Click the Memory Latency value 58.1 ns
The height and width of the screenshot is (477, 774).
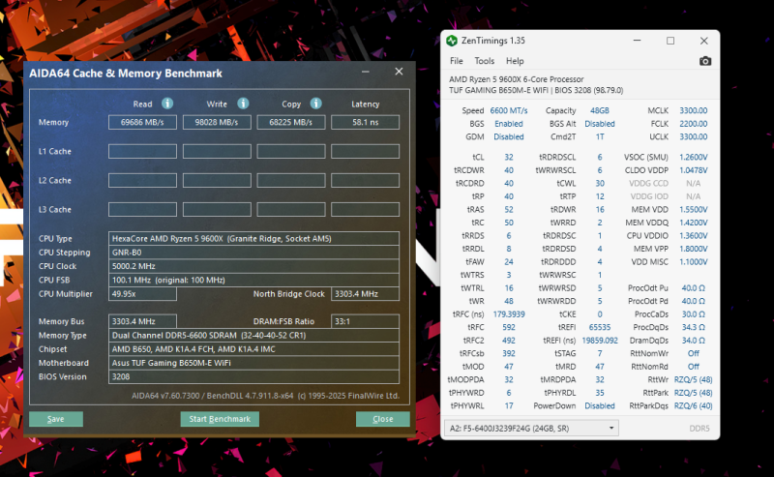pos(366,122)
